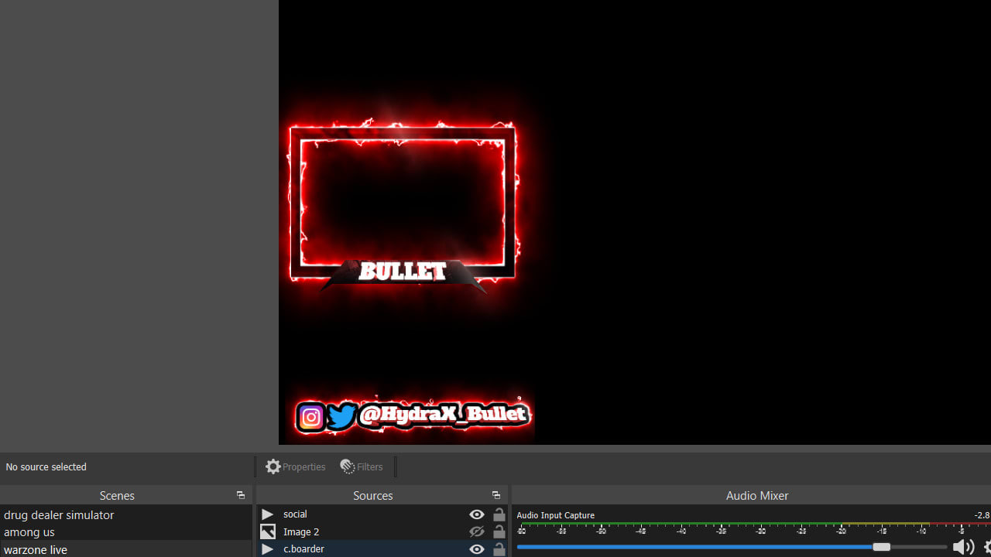Image resolution: width=991 pixels, height=557 pixels.
Task: Toggle lock on c.boarder source
Action: (x=499, y=549)
